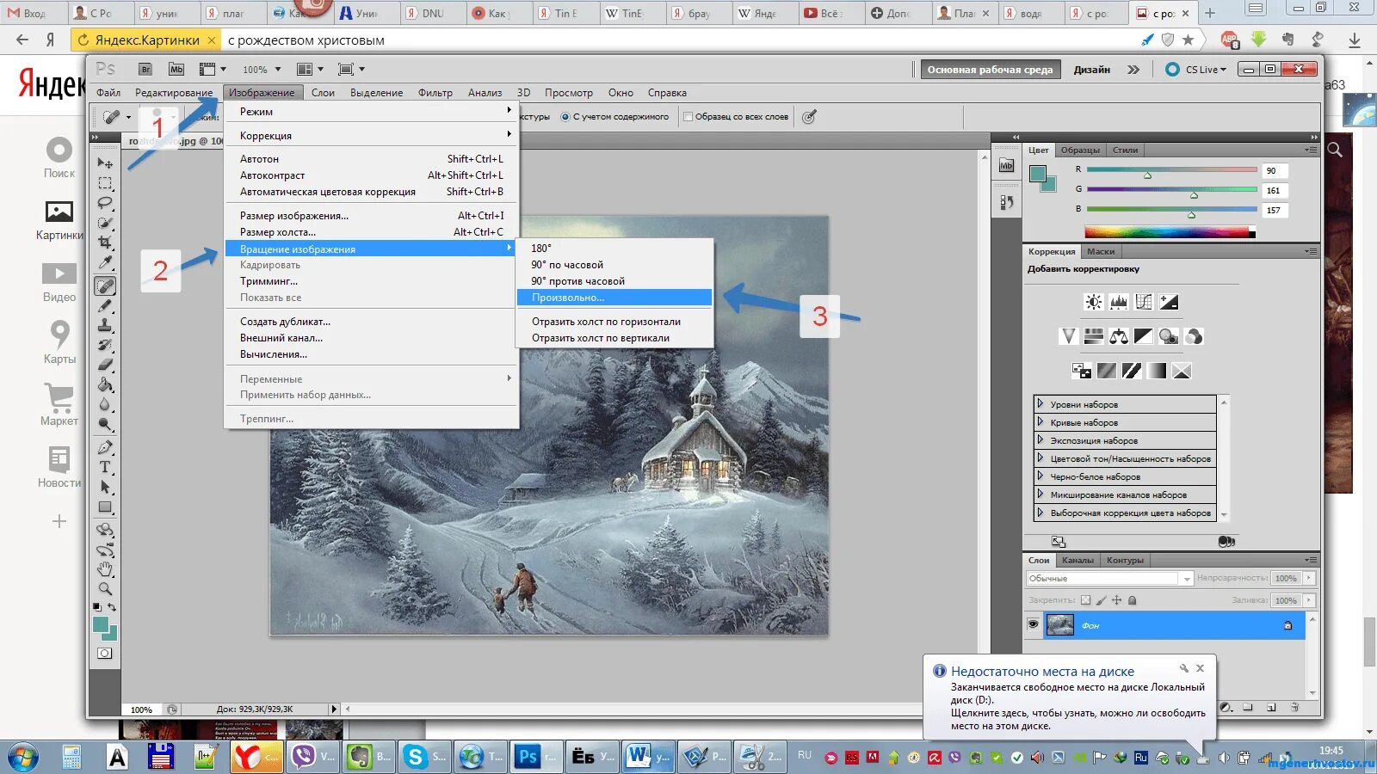Viewport: 1377px width, 774px height.
Task: Expand 'Кривые наборов' presets
Action: pyautogui.click(x=1040, y=421)
